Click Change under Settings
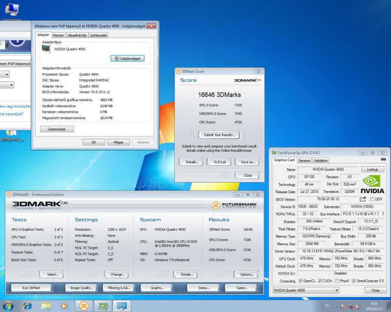The width and height of the screenshot is (391, 312). 117,275
